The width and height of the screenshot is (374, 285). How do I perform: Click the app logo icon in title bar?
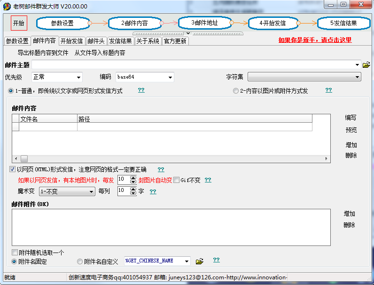click(7, 6)
